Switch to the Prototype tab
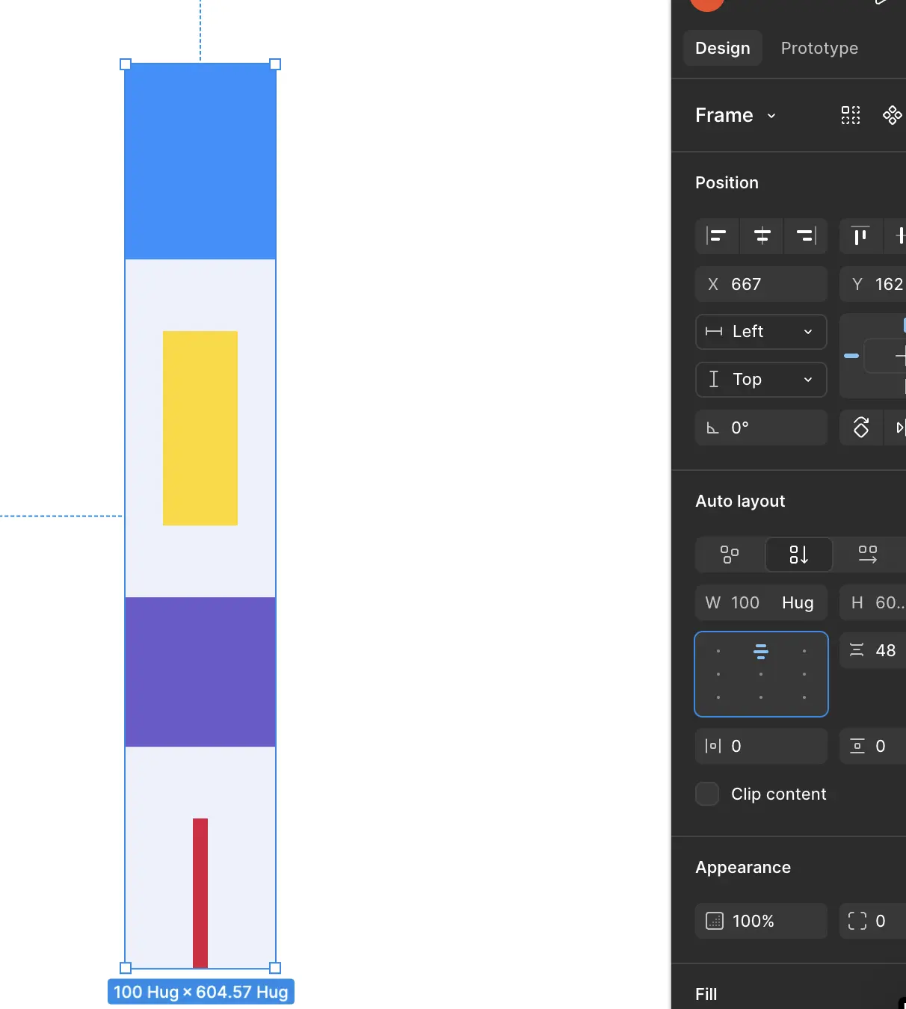Viewport: 906px width, 1009px height. click(819, 48)
